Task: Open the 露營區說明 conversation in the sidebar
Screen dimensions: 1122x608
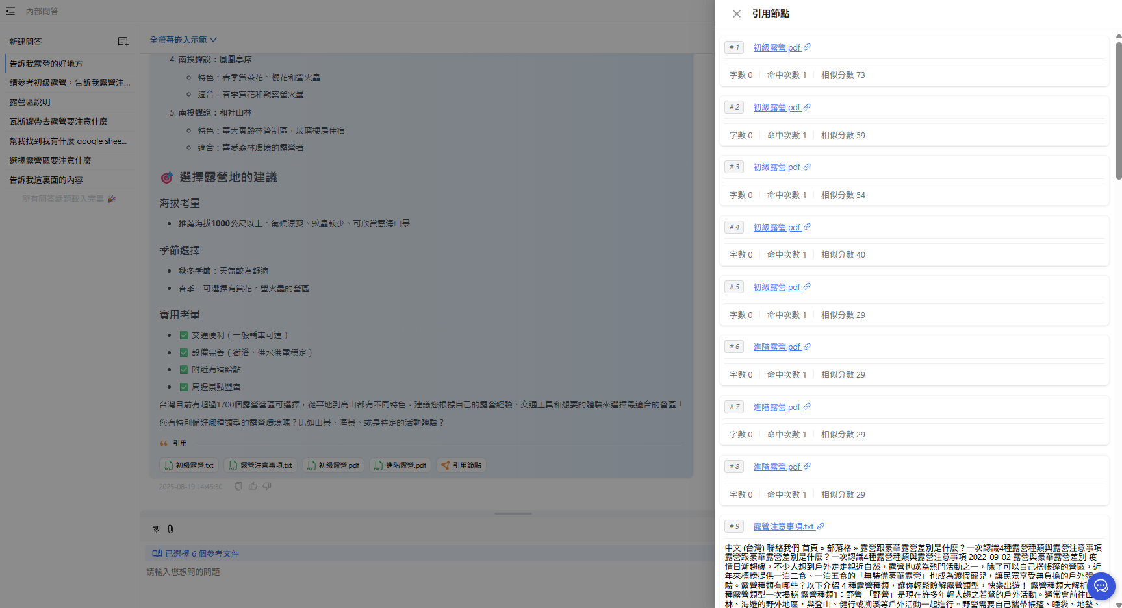Action: [x=30, y=103]
